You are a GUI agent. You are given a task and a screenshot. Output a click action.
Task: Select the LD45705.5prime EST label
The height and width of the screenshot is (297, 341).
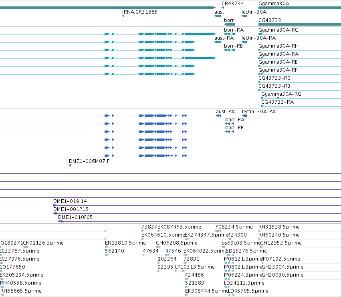tap(248, 291)
